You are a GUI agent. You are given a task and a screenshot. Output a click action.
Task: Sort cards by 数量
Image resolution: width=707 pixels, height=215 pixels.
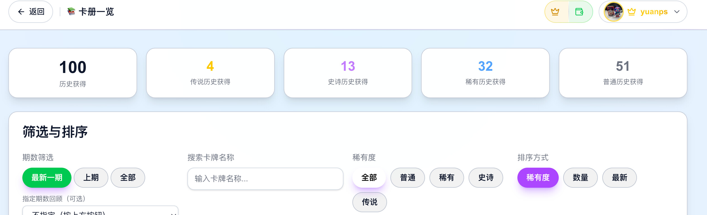tap(581, 178)
